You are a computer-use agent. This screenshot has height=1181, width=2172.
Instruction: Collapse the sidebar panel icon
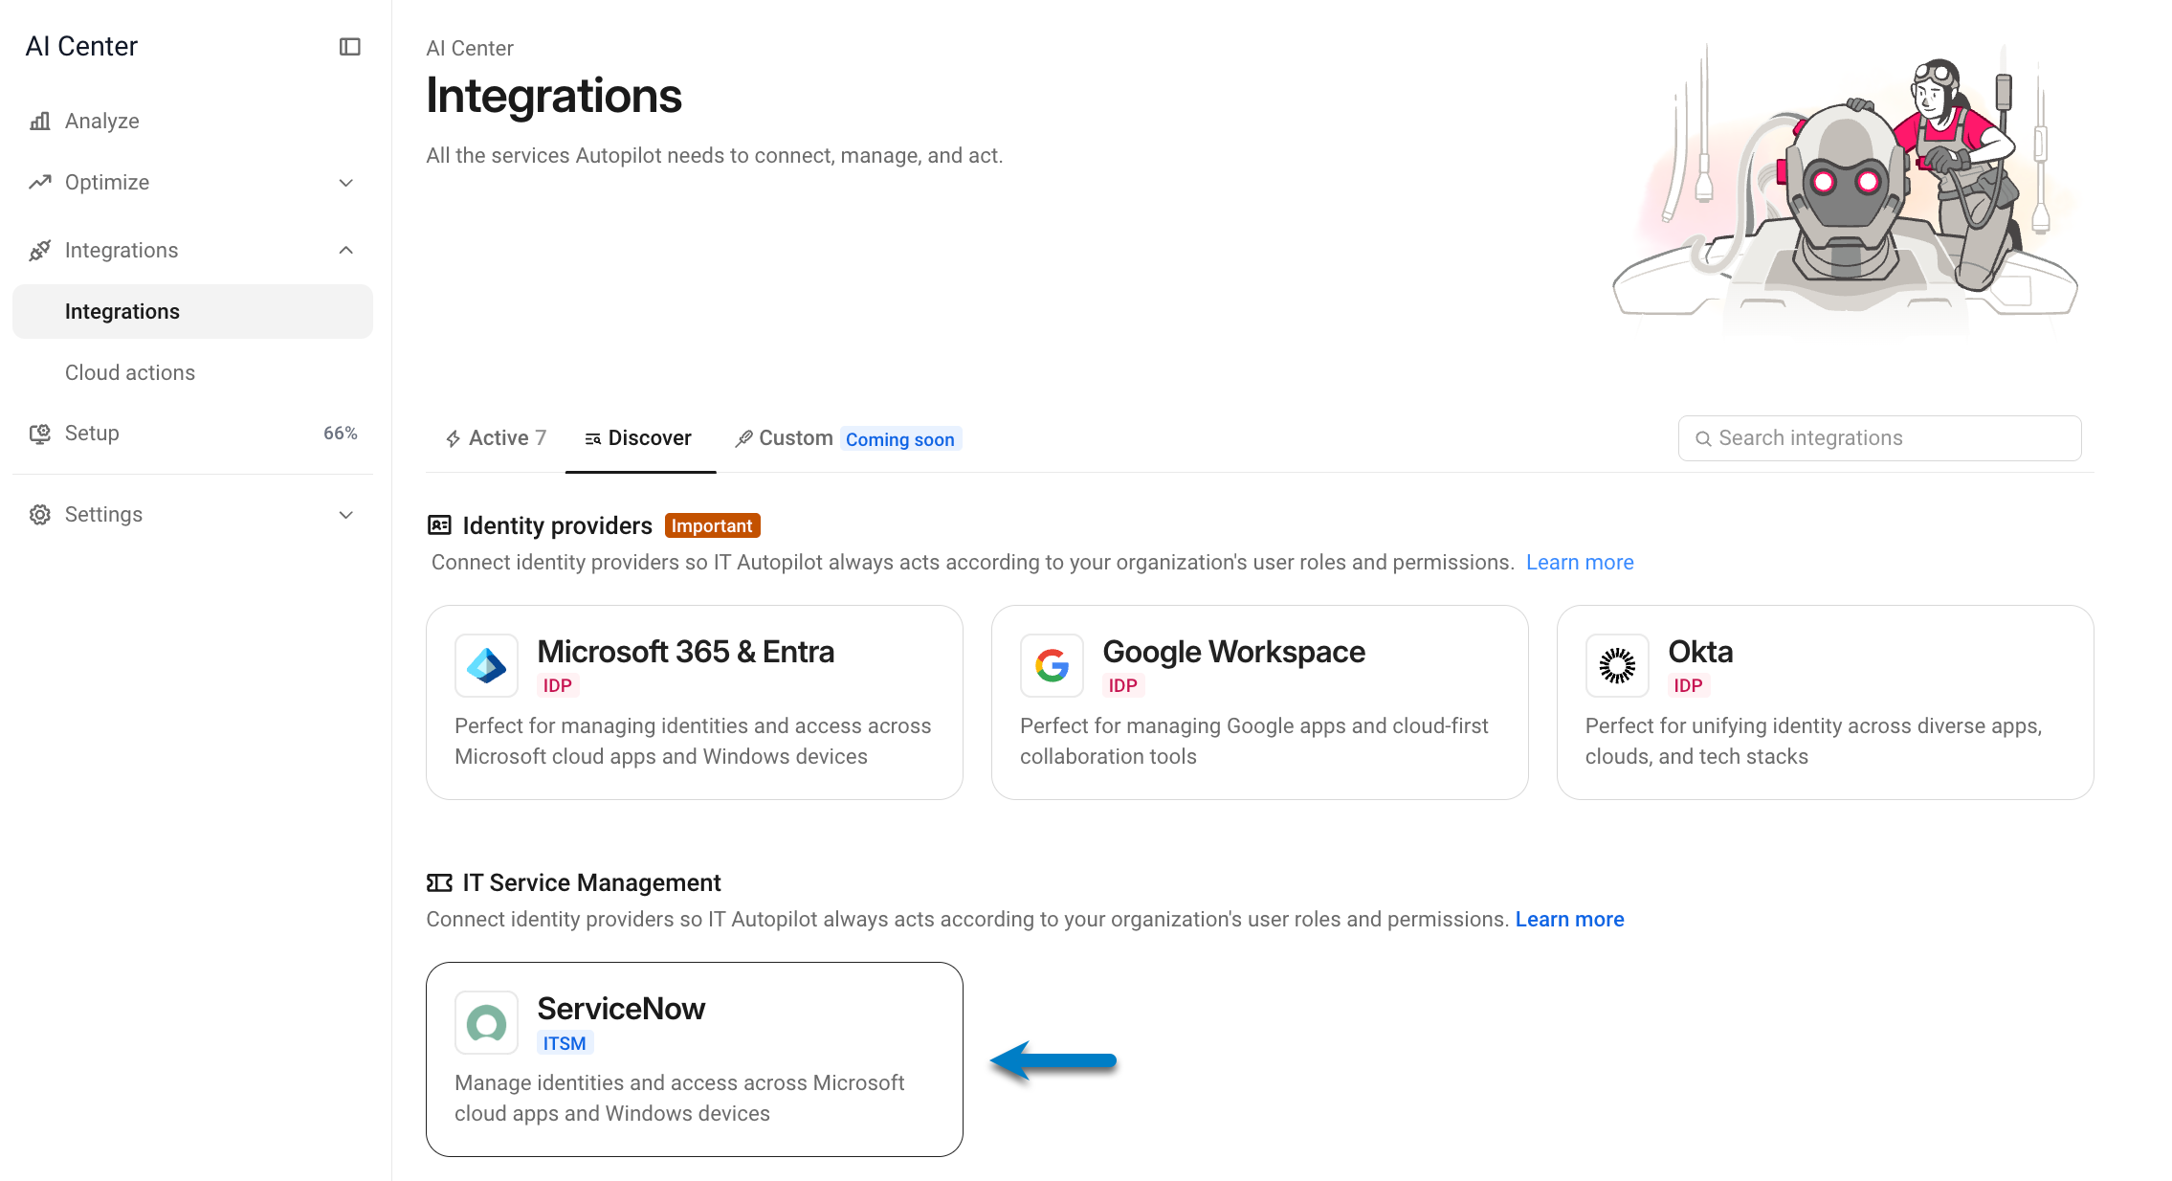(350, 47)
